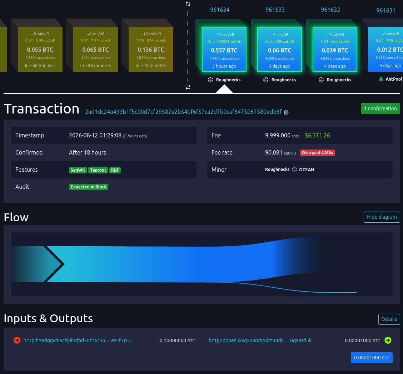Image resolution: width=403 pixels, height=374 pixels.
Task: Click Roughnecks pool icon under block 961632
Action: pos(321,80)
